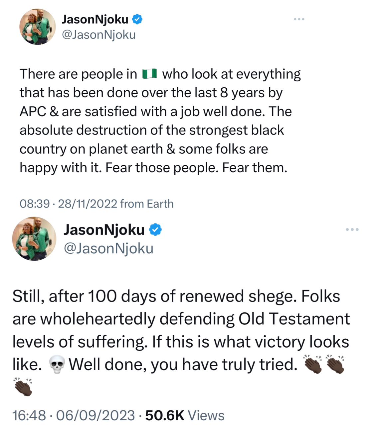The width and height of the screenshot is (372, 425).
Task: Click the Nigerian flag emoji in the first tweet
Action: coord(149,74)
